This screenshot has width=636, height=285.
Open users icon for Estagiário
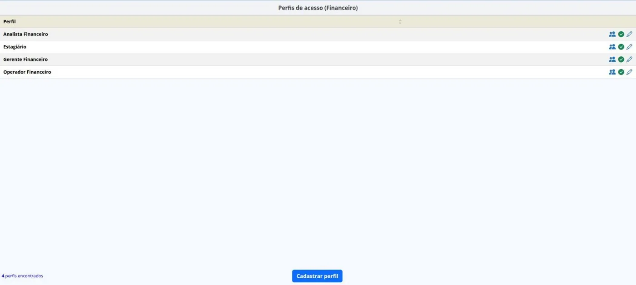click(612, 47)
